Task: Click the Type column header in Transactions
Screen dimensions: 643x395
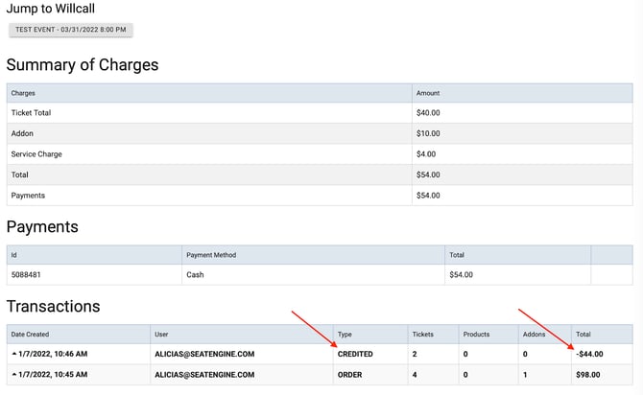Action: 345,335
